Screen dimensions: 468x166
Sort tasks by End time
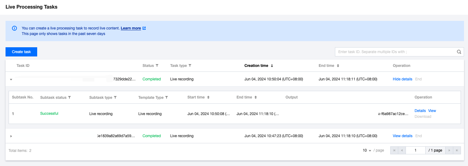coord(338,66)
